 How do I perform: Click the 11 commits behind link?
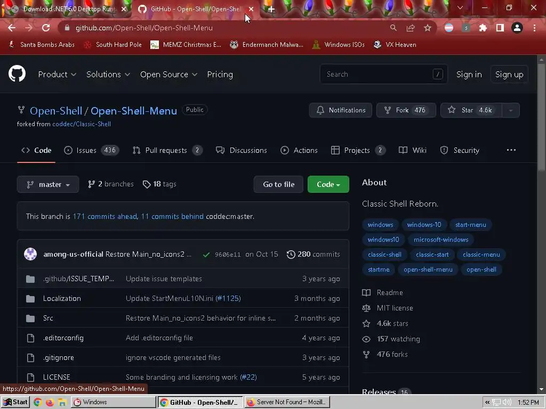(x=172, y=216)
